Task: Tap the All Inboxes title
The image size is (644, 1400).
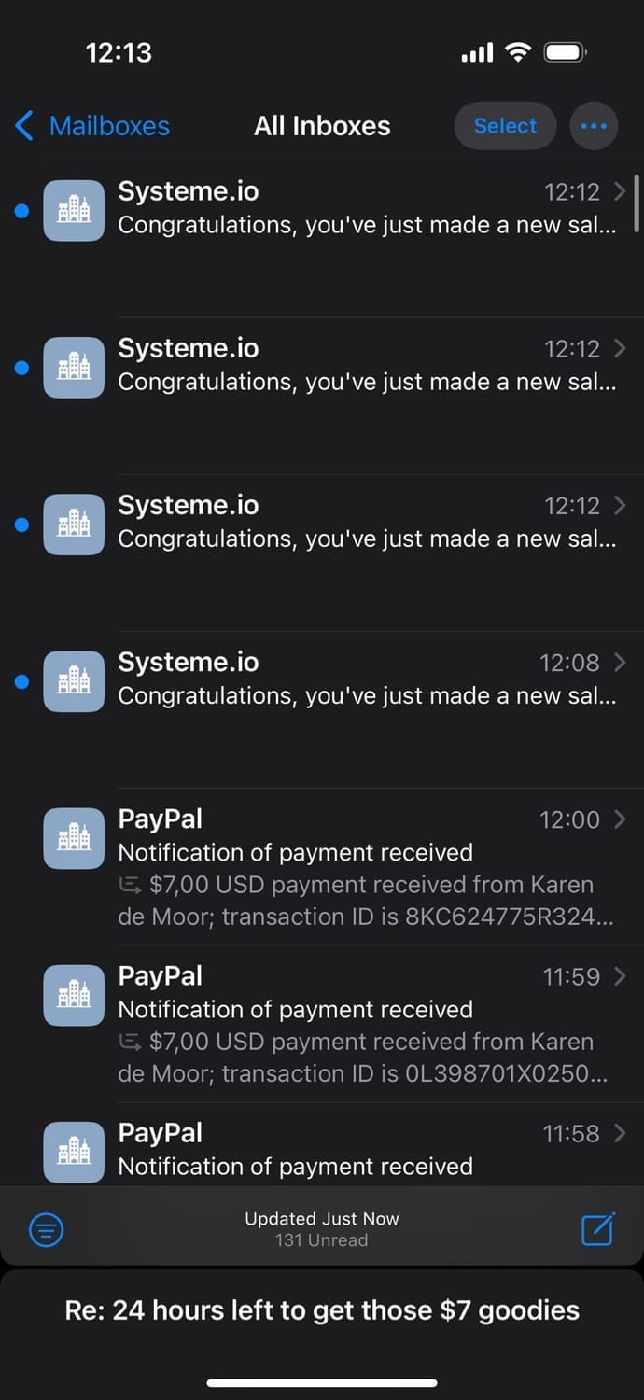Action: click(x=322, y=126)
